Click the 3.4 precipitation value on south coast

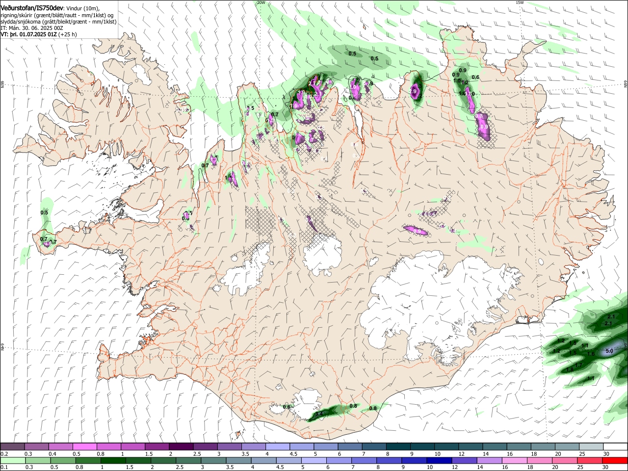(319, 415)
